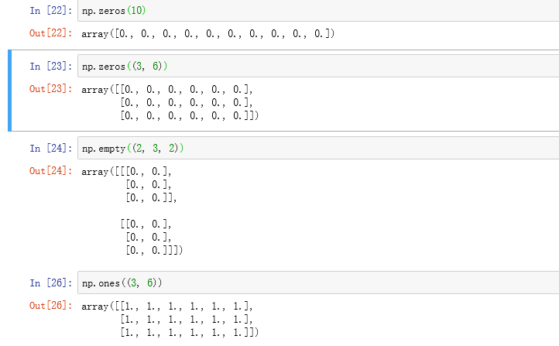Image resolution: width=559 pixels, height=346 pixels.
Task: Select the In [22] cell prompt
Action: (49, 12)
